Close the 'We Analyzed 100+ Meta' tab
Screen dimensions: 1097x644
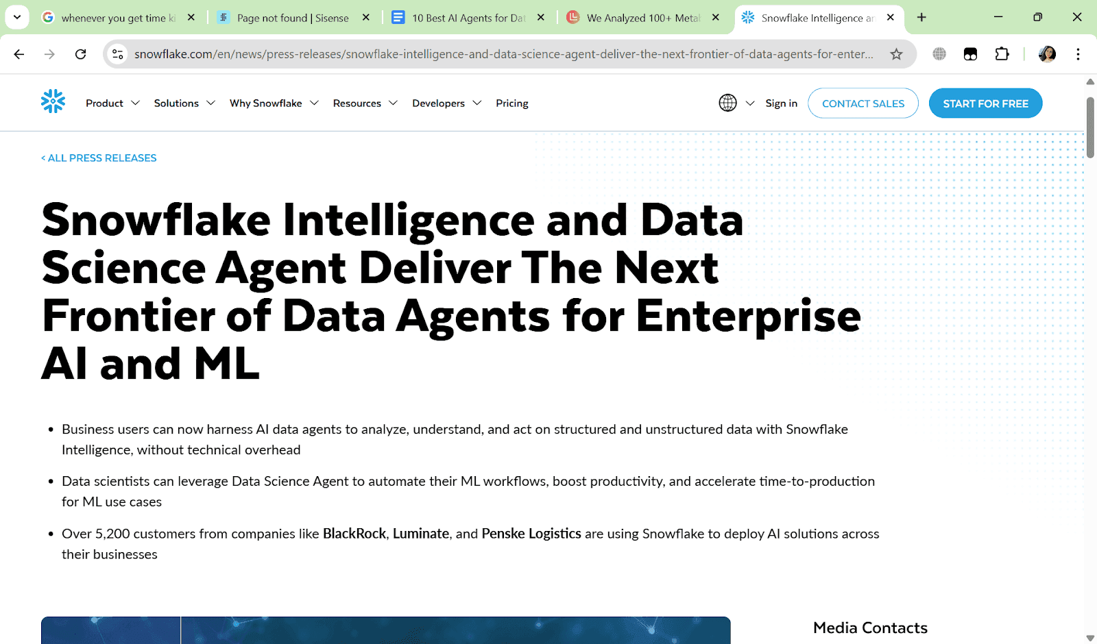[716, 17]
